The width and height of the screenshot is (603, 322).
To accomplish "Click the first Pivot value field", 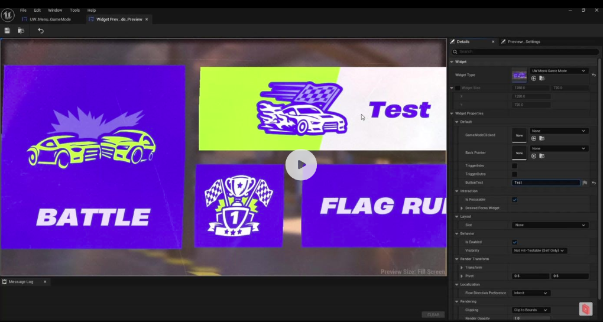I will click(x=530, y=276).
